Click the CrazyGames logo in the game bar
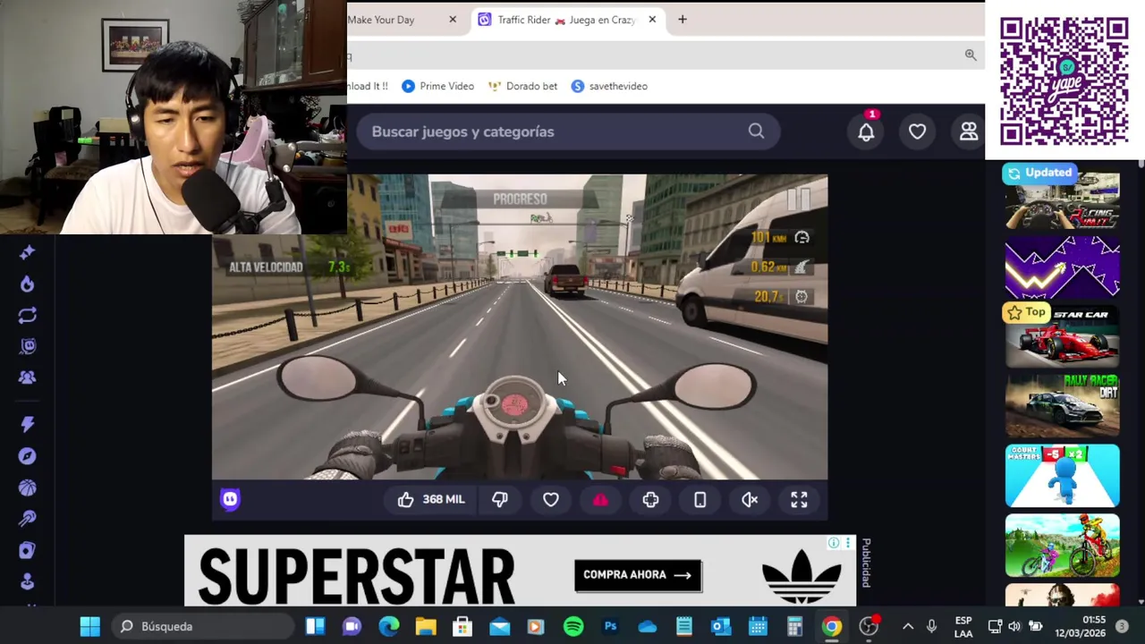Viewport: 1145px width, 644px height. tap(230, 499)
